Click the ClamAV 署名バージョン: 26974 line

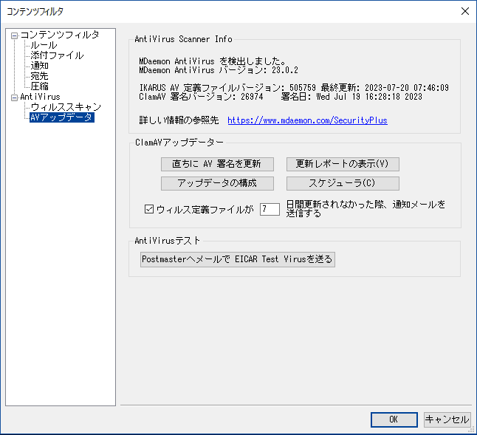(281, 97)
